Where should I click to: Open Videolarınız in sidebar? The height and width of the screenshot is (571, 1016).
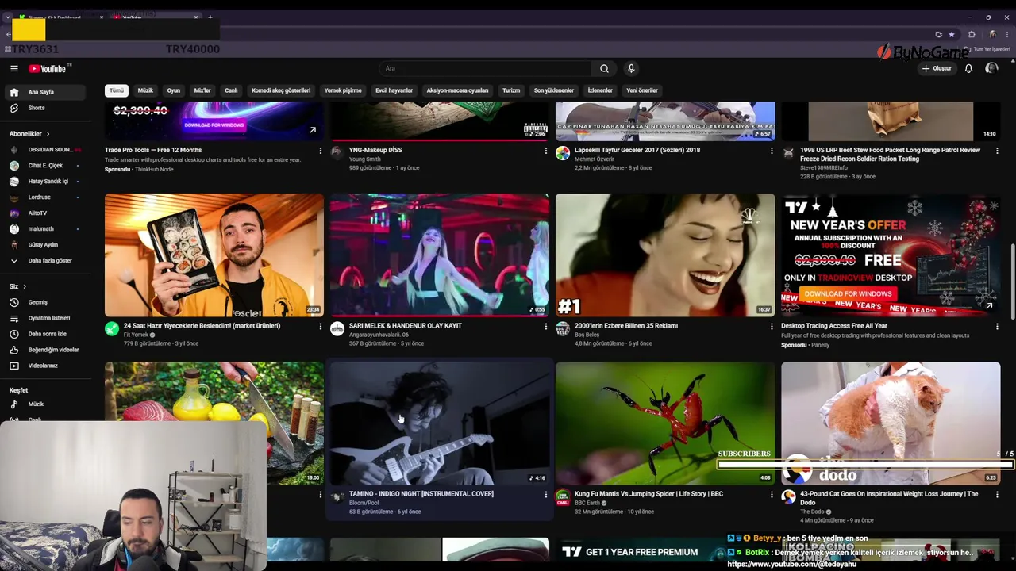tap(44, 366)
